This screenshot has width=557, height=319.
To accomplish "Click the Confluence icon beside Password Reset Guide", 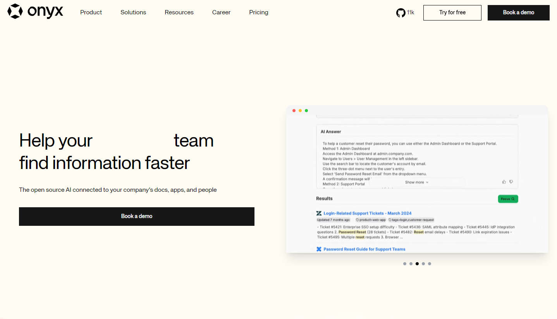I will (319, 249).
